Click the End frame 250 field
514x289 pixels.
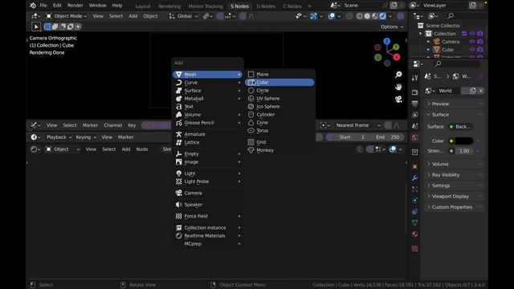pos(388,137)
